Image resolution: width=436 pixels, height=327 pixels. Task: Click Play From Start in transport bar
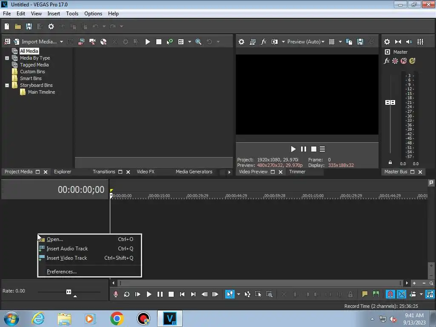pyautogui.click(x=138, y=294)
